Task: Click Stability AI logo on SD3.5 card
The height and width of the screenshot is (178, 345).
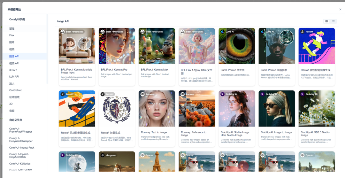Action: pos(302,94)
